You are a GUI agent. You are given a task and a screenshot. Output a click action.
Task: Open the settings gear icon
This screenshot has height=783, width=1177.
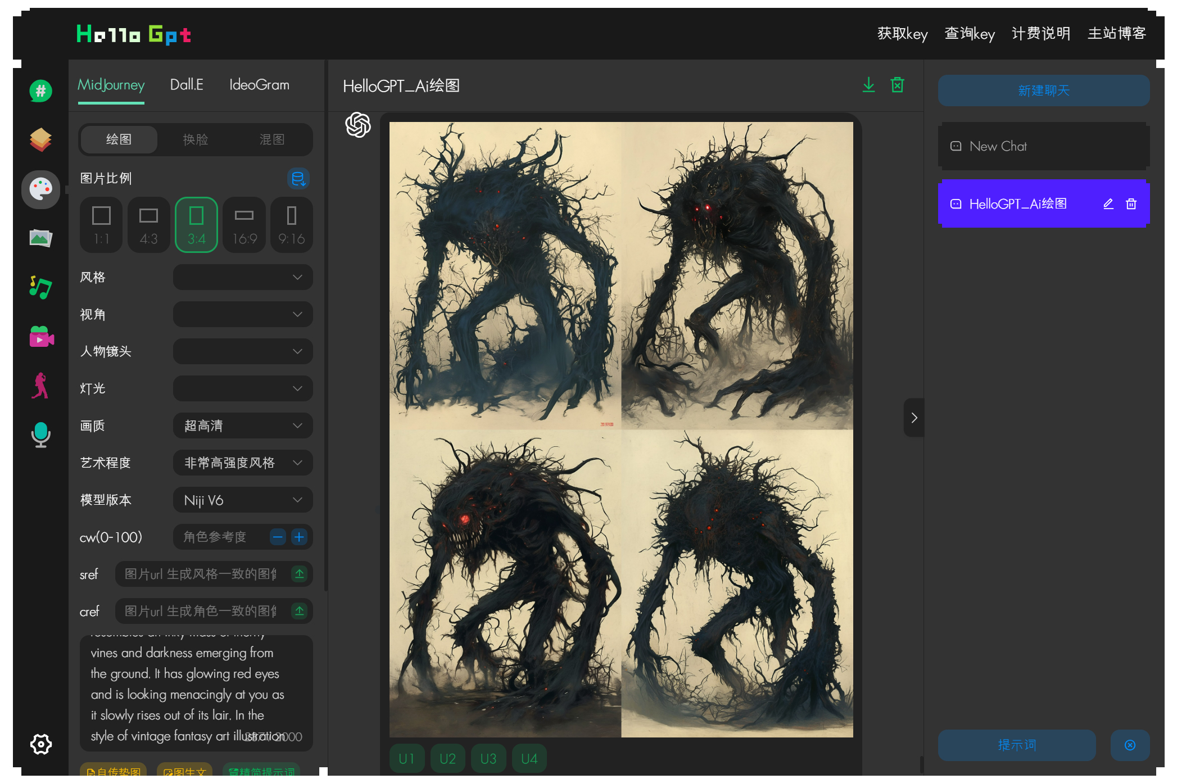click(x=40, y=744)
